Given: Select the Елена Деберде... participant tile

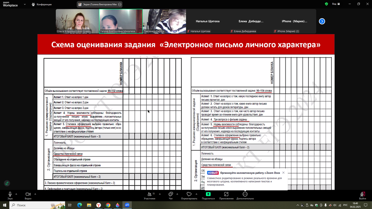Looking at the screenshot, I should pyautogui.click(x=251, y=21).
